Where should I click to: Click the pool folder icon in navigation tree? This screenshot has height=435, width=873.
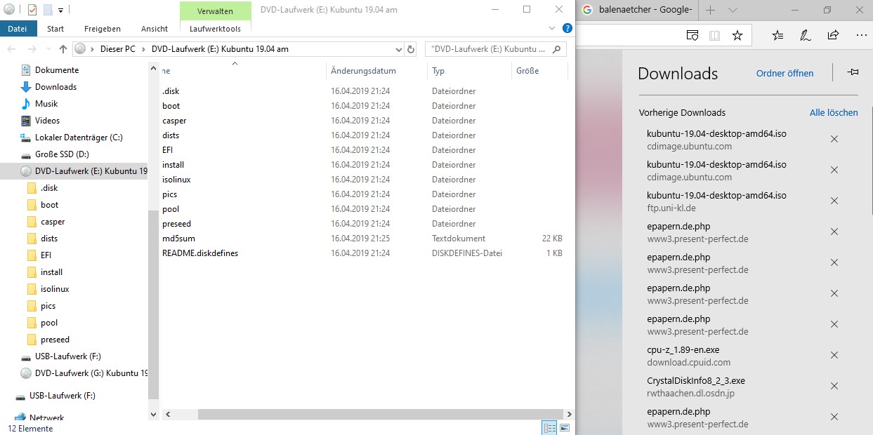(31, 323)
